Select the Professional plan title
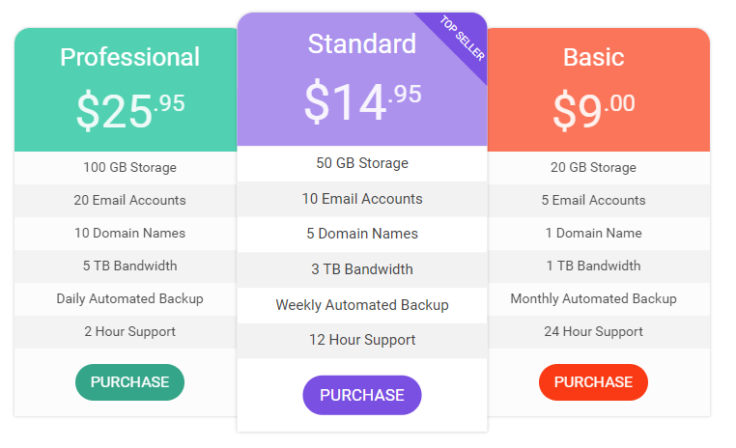Image resolution: width=736 pixels, height=448 pixels. coord(130,57)
